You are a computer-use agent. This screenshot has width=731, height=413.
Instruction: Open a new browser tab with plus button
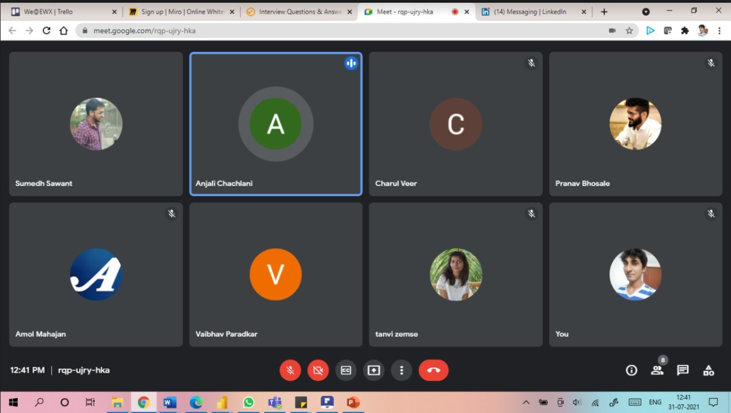(x=604, y=12)
